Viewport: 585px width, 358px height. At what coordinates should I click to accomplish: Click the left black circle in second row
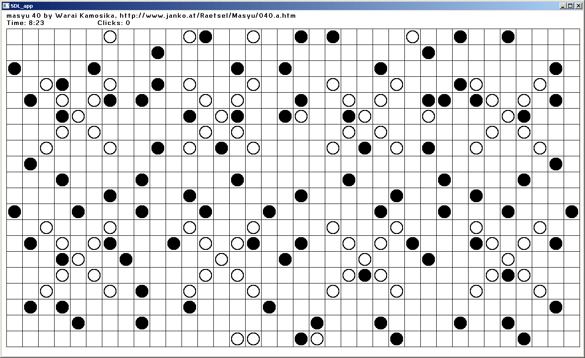pos(158,53)
